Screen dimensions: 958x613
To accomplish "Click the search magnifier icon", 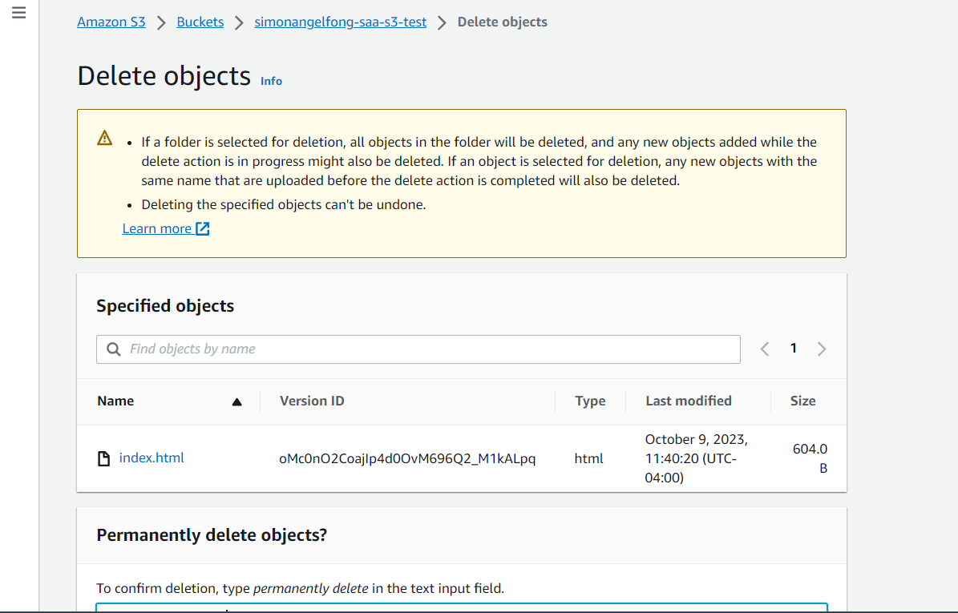I will tap(114, 349).
